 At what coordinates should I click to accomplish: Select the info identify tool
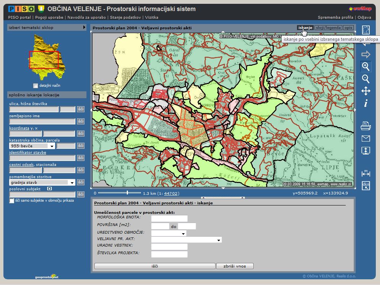[366, 103]
